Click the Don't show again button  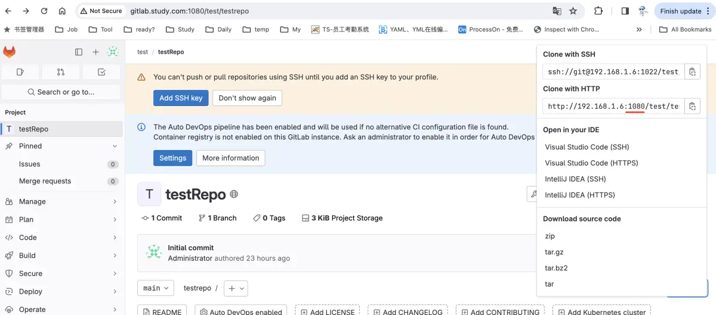pos(247,98)
